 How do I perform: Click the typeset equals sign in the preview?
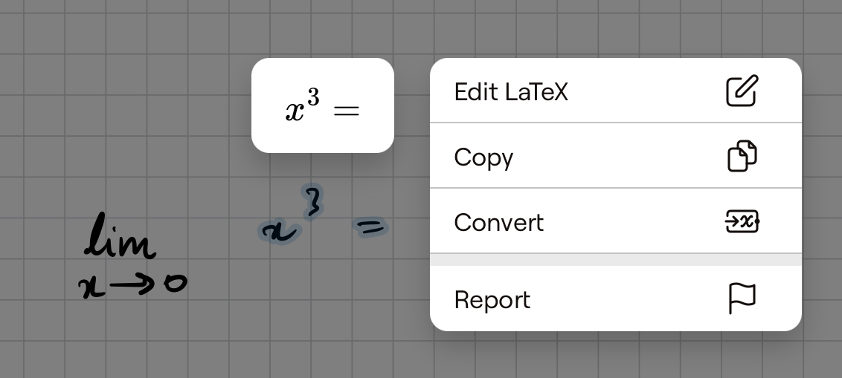[x=347, y=111]
